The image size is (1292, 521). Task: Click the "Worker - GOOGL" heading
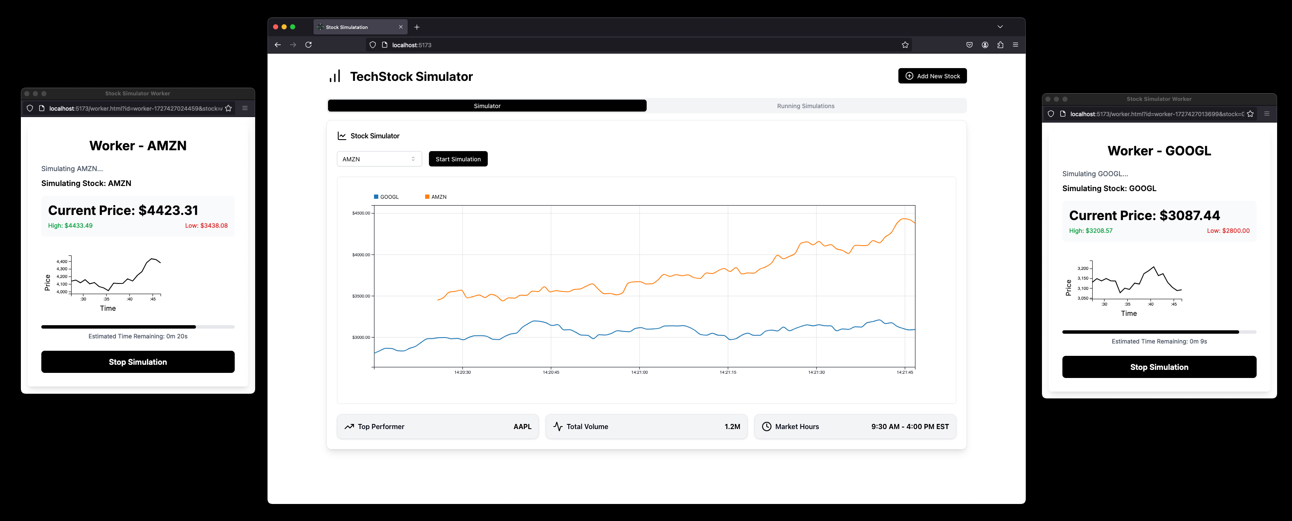pyautogui.click(x=1159, y=150)
